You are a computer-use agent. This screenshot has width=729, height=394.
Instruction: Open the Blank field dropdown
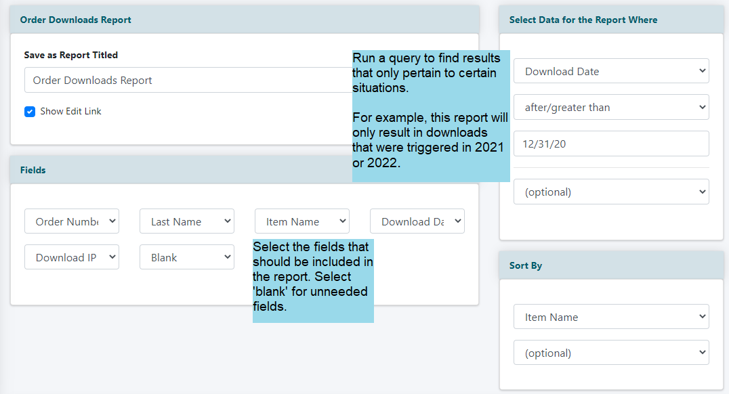pyautogui.click(x=187, y=257)
